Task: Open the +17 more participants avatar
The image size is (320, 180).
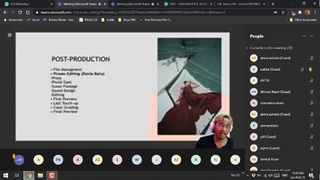Action: click(19, 160)
